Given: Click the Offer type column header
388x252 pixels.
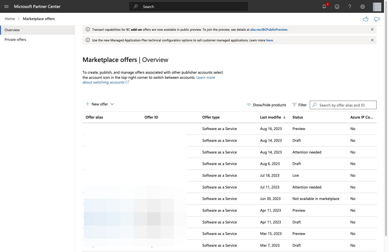Looking at the screenshot, I should [x=211, y=117].
